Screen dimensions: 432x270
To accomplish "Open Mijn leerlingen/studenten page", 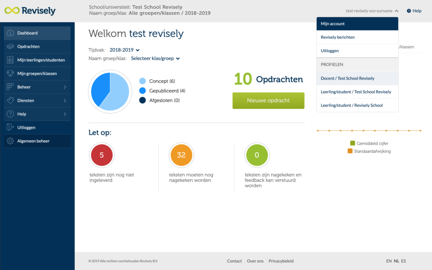I will point(37,60).
